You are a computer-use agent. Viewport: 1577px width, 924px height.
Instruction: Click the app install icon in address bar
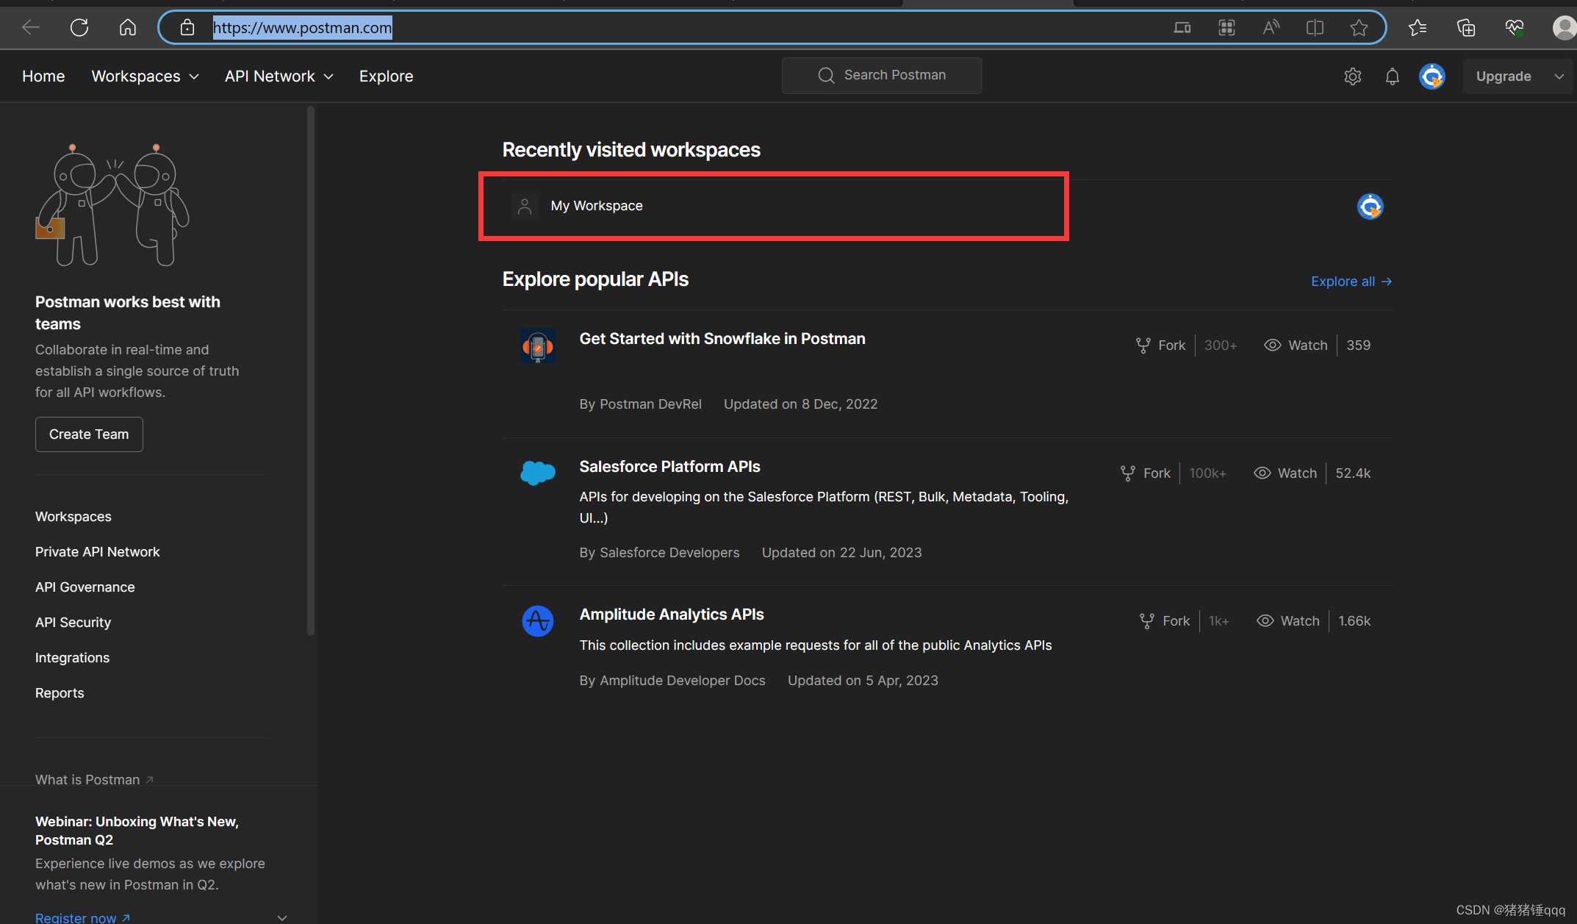coord(1182,28)
